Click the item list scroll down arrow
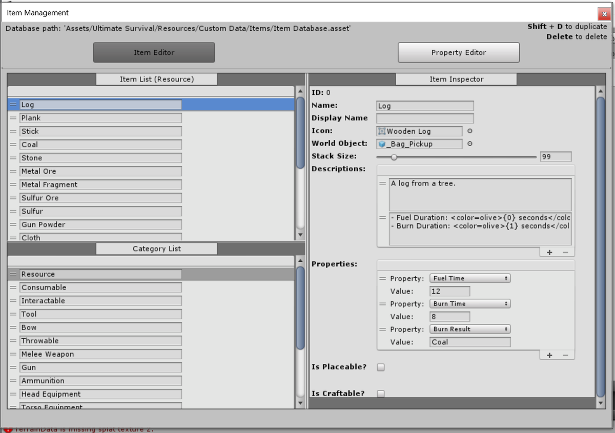615x433 pixels. point(300,235)
